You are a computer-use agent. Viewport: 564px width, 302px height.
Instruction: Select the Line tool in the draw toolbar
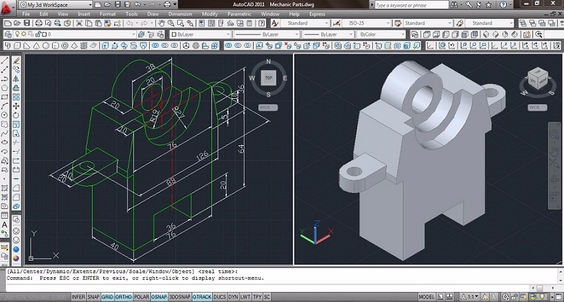pos(4,61)
